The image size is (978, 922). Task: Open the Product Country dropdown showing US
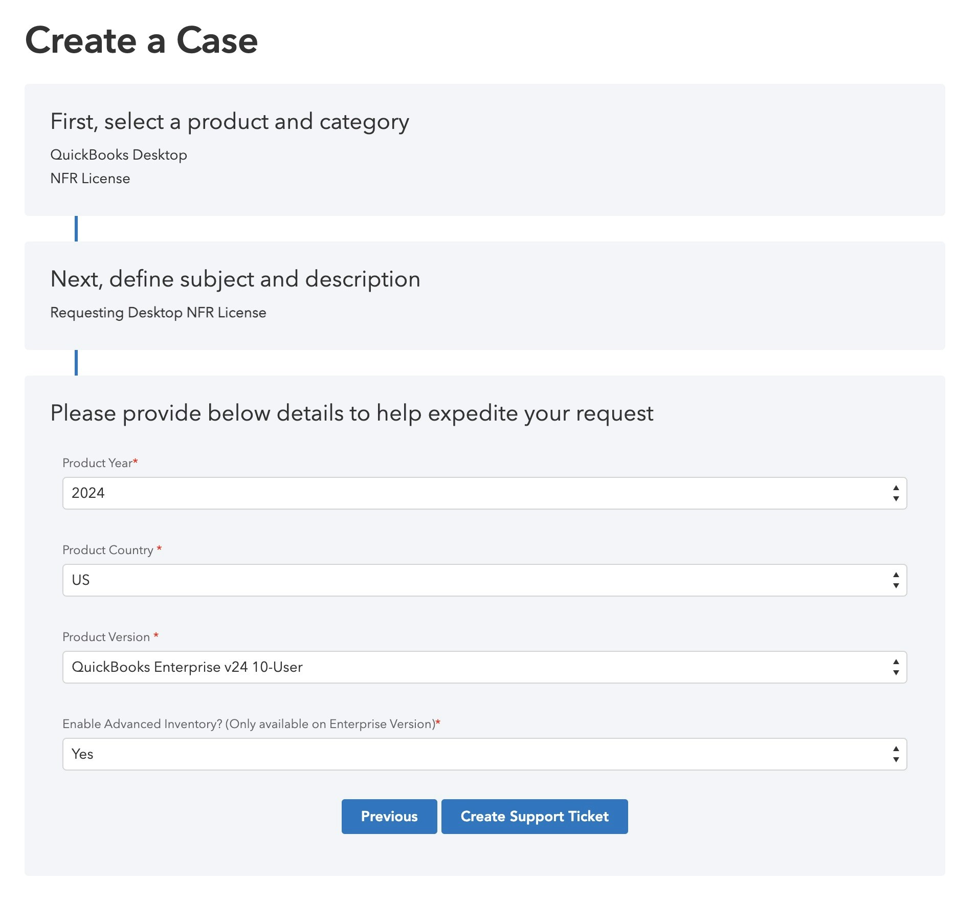[484, 580]
